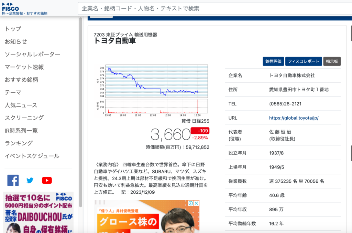Open the DAIBOUCHOU point campaign banner

coord(38,212)
